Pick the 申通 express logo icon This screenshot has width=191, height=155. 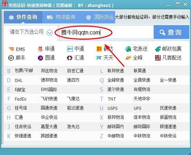[40, 49]
